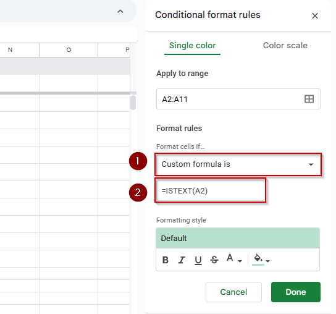Switch to the Color scale tab
336x314 pixels.
tap(285, 46)
